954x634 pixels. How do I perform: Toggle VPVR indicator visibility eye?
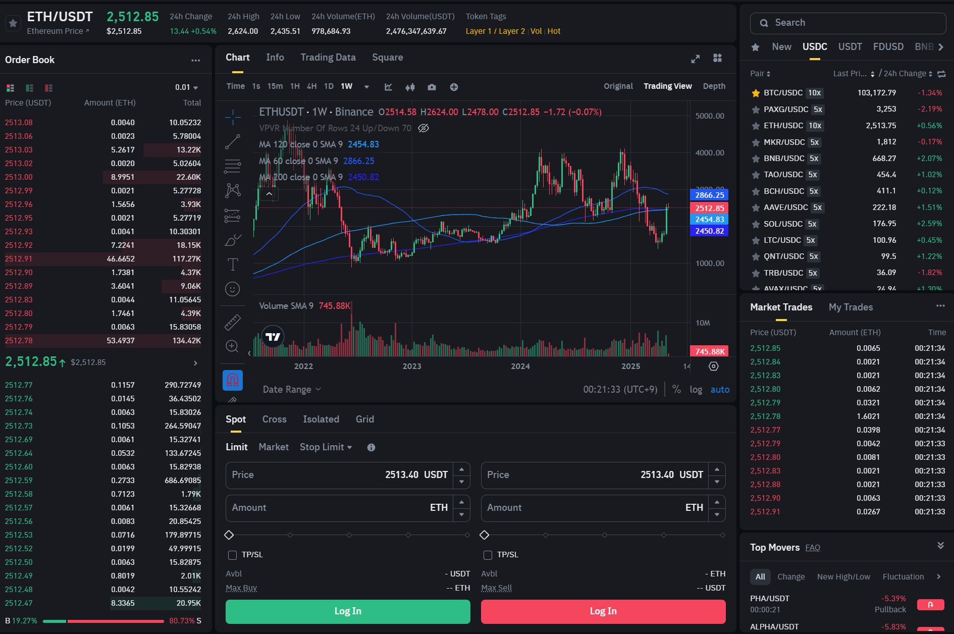423,128
